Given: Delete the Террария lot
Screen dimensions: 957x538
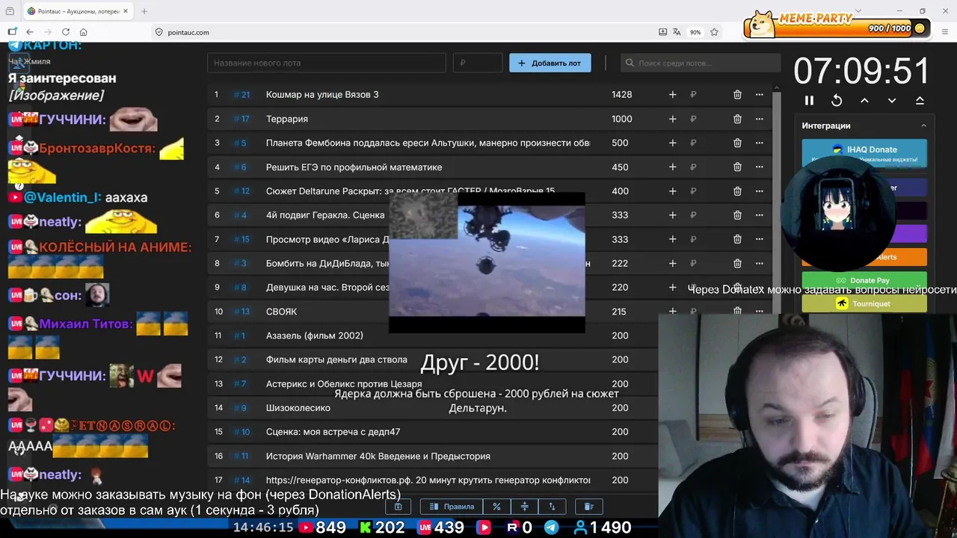Looking at the screenshot, I should [737, 119].
